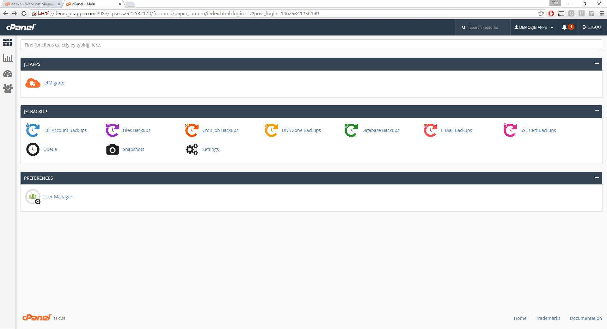Click the Home footer link
The image size is (607, 329).
pyautogui.click(x=520, y=318)
